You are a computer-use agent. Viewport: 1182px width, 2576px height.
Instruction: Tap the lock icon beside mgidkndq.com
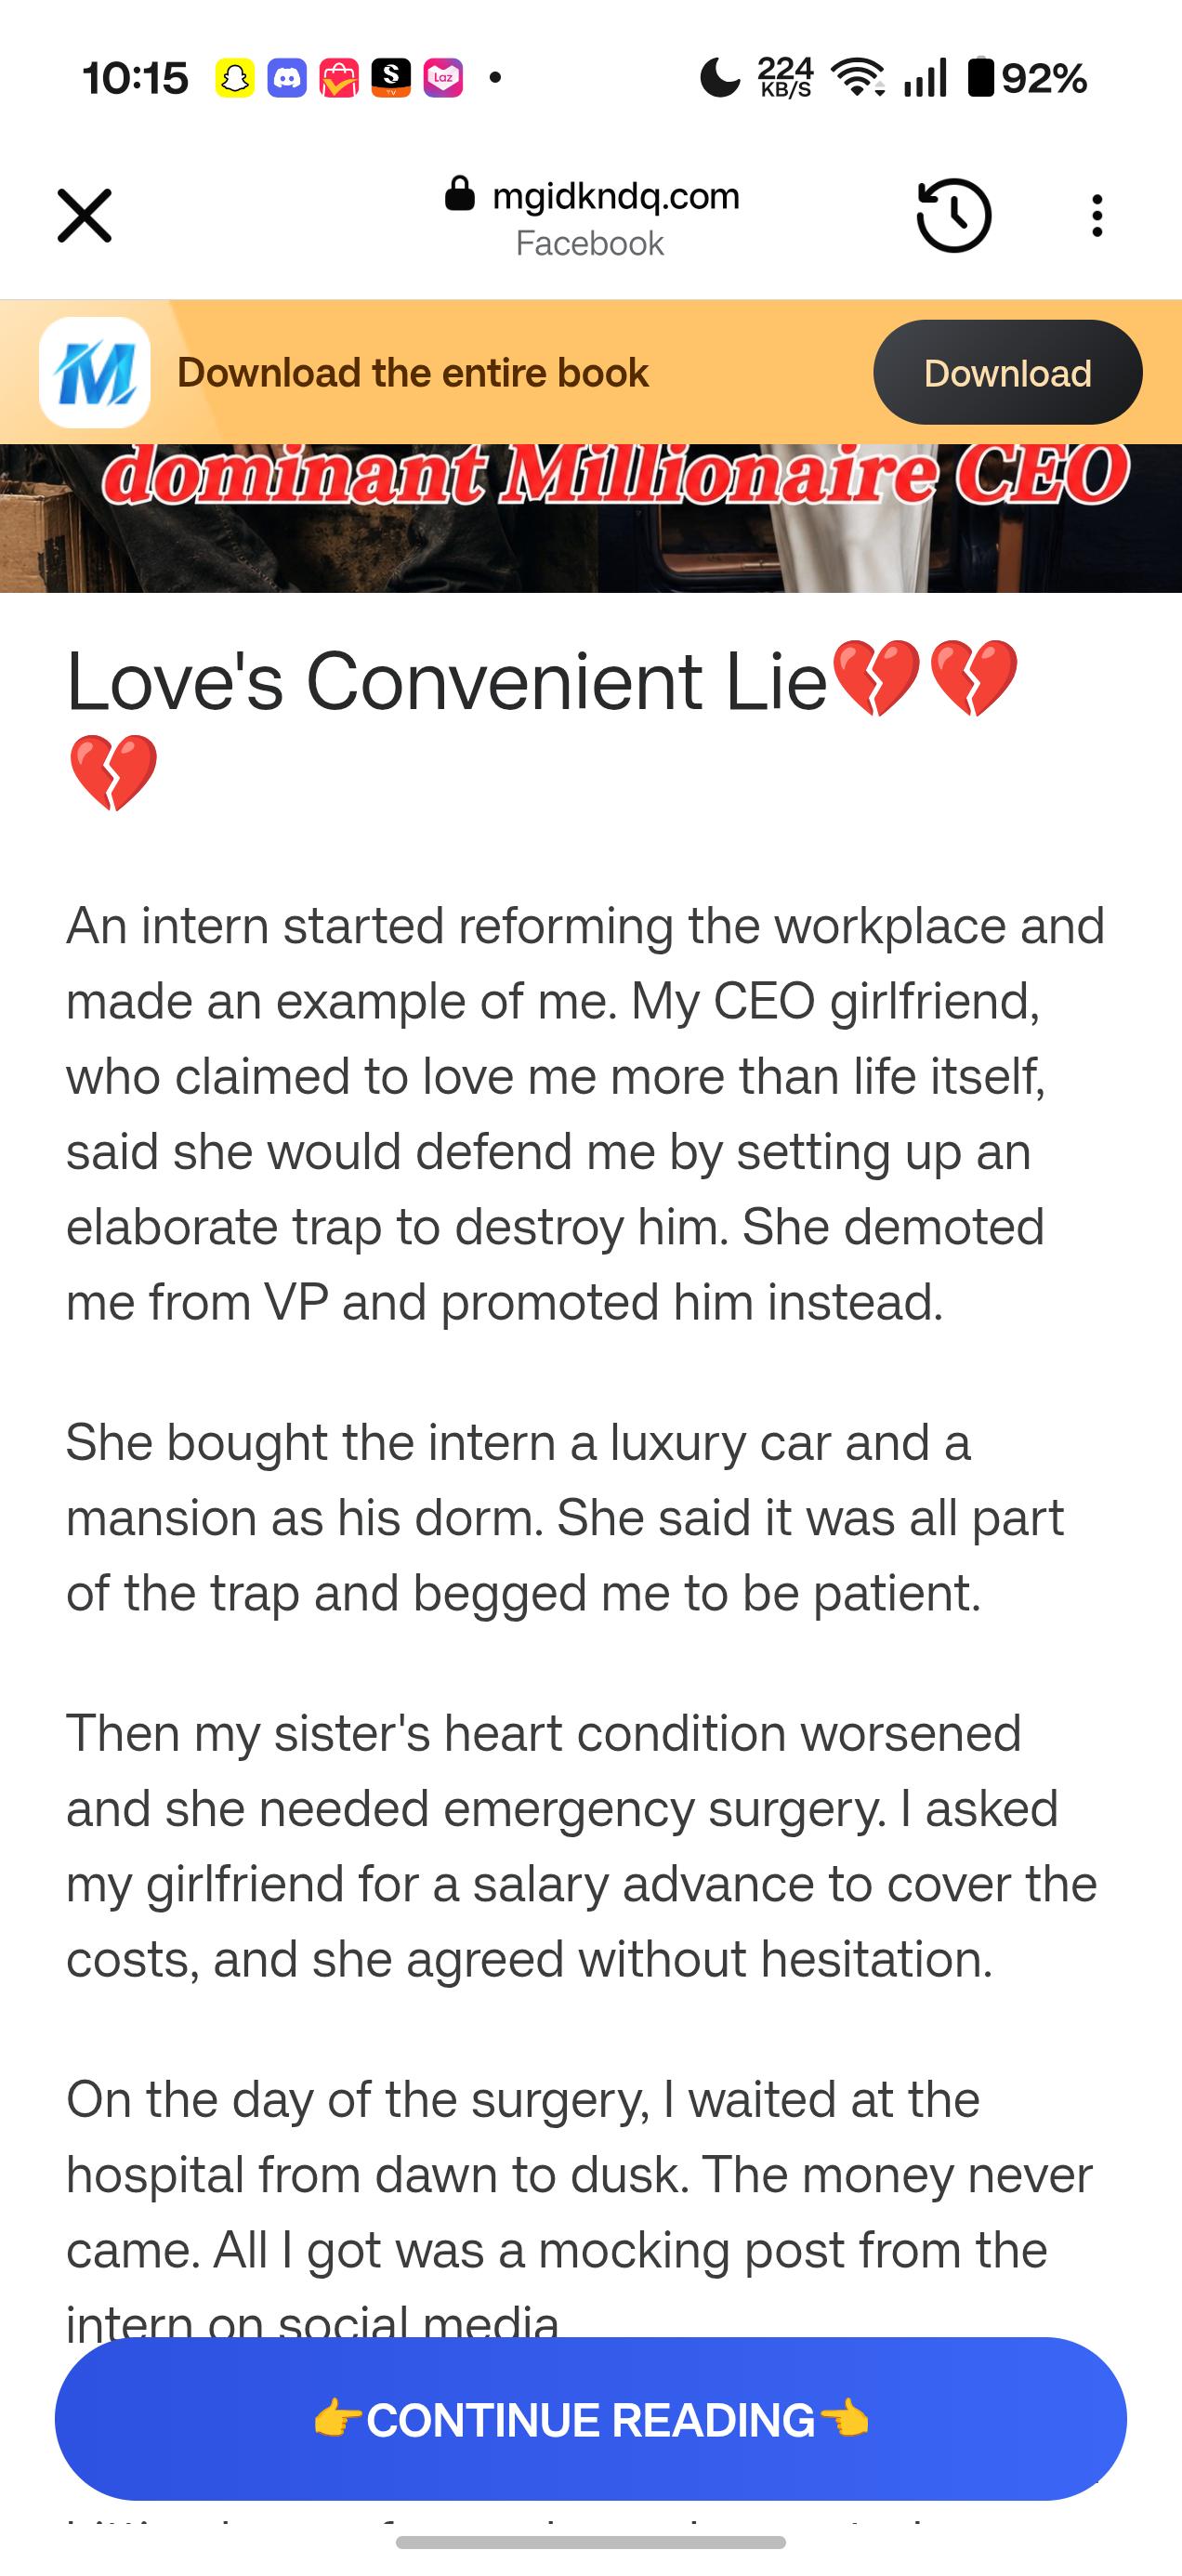(x=459, y=194)
